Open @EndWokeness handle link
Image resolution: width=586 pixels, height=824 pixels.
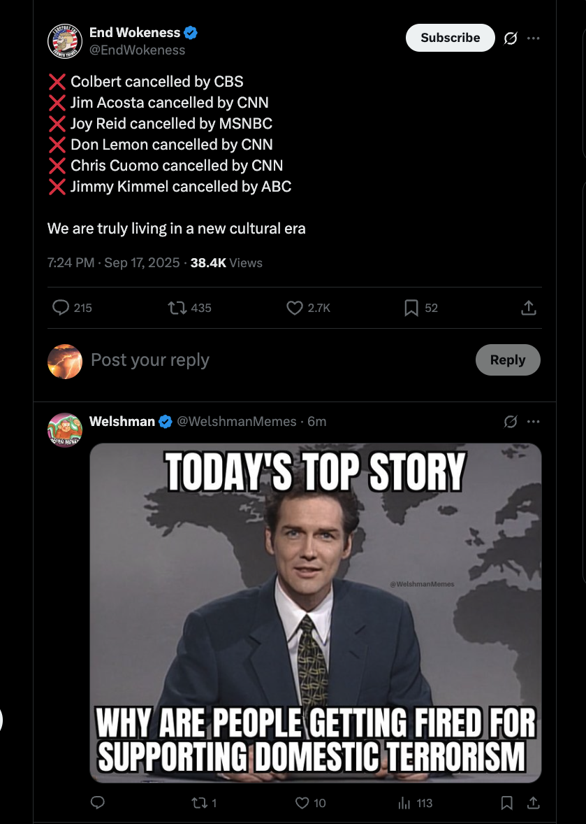(138, 50)
